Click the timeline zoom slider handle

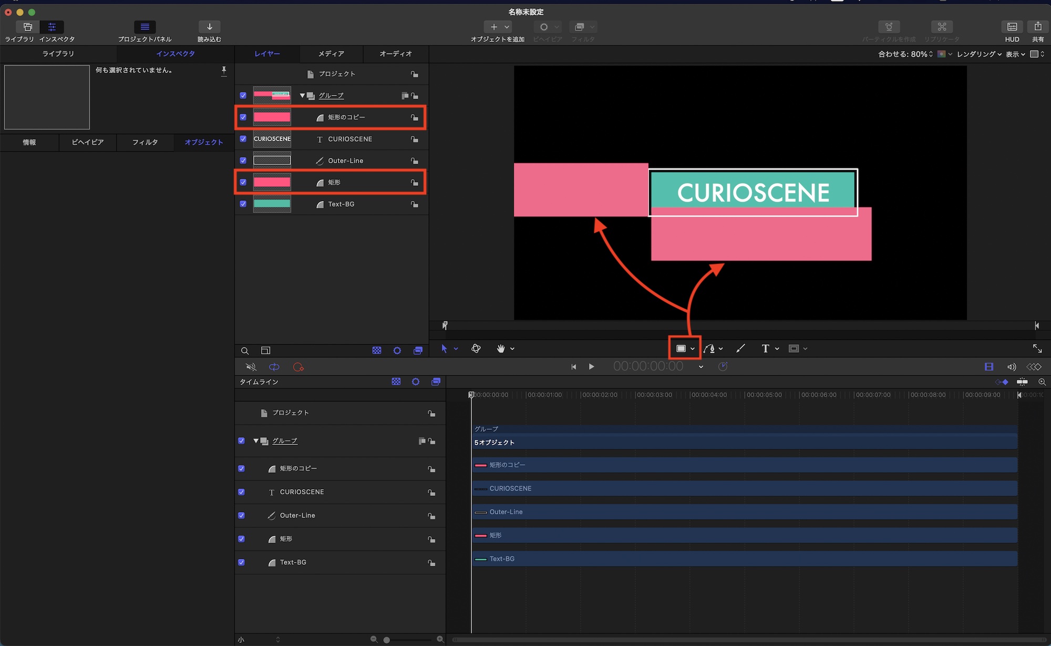point(387,640)
